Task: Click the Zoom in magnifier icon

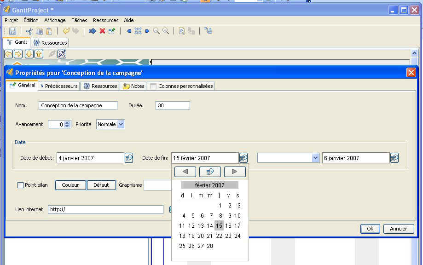Action: click(166, 31)
